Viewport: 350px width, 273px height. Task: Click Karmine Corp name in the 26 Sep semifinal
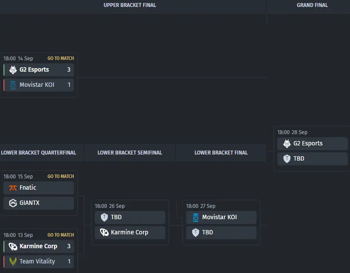130,233
